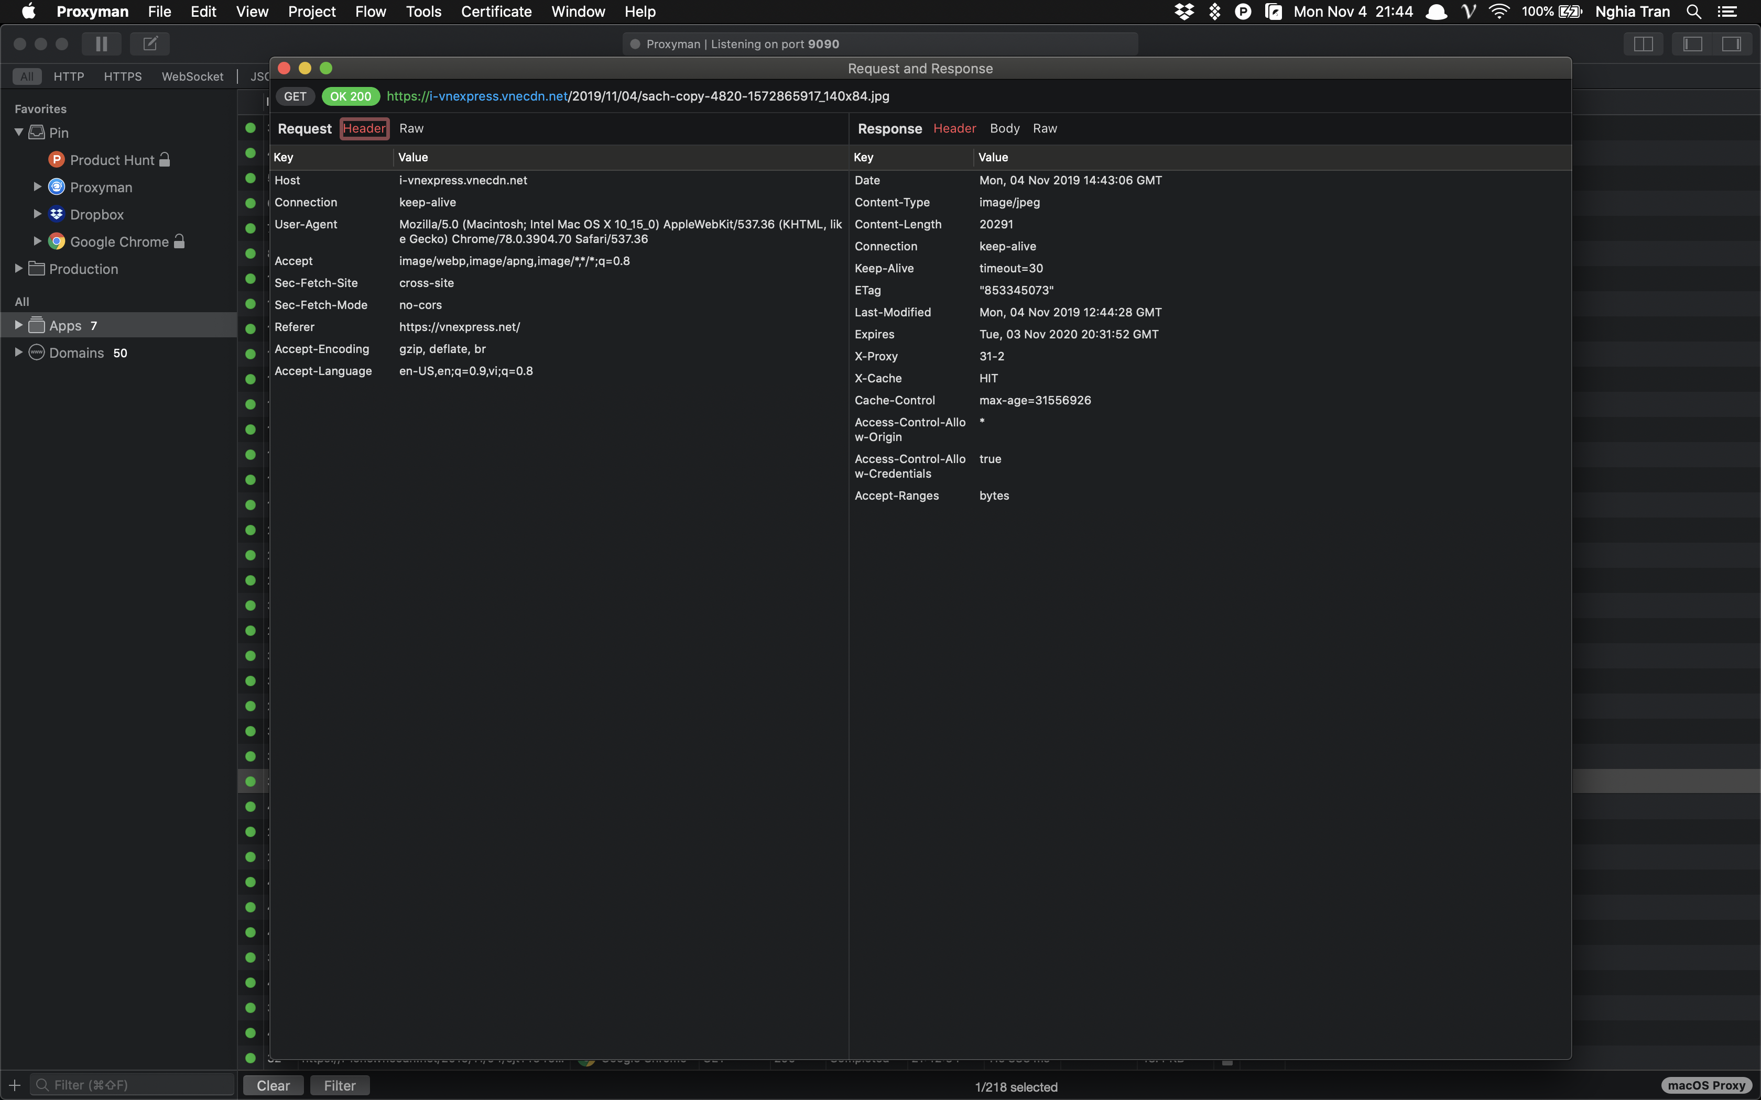Select the Proxyman app in the sidebar

point(102,187)
